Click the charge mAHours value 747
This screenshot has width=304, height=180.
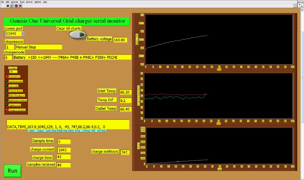click(125, 152)
